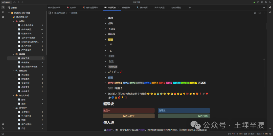273x136 pixels.
Task: Click the 段落二居中 brown block
Action: click(129, 116)
